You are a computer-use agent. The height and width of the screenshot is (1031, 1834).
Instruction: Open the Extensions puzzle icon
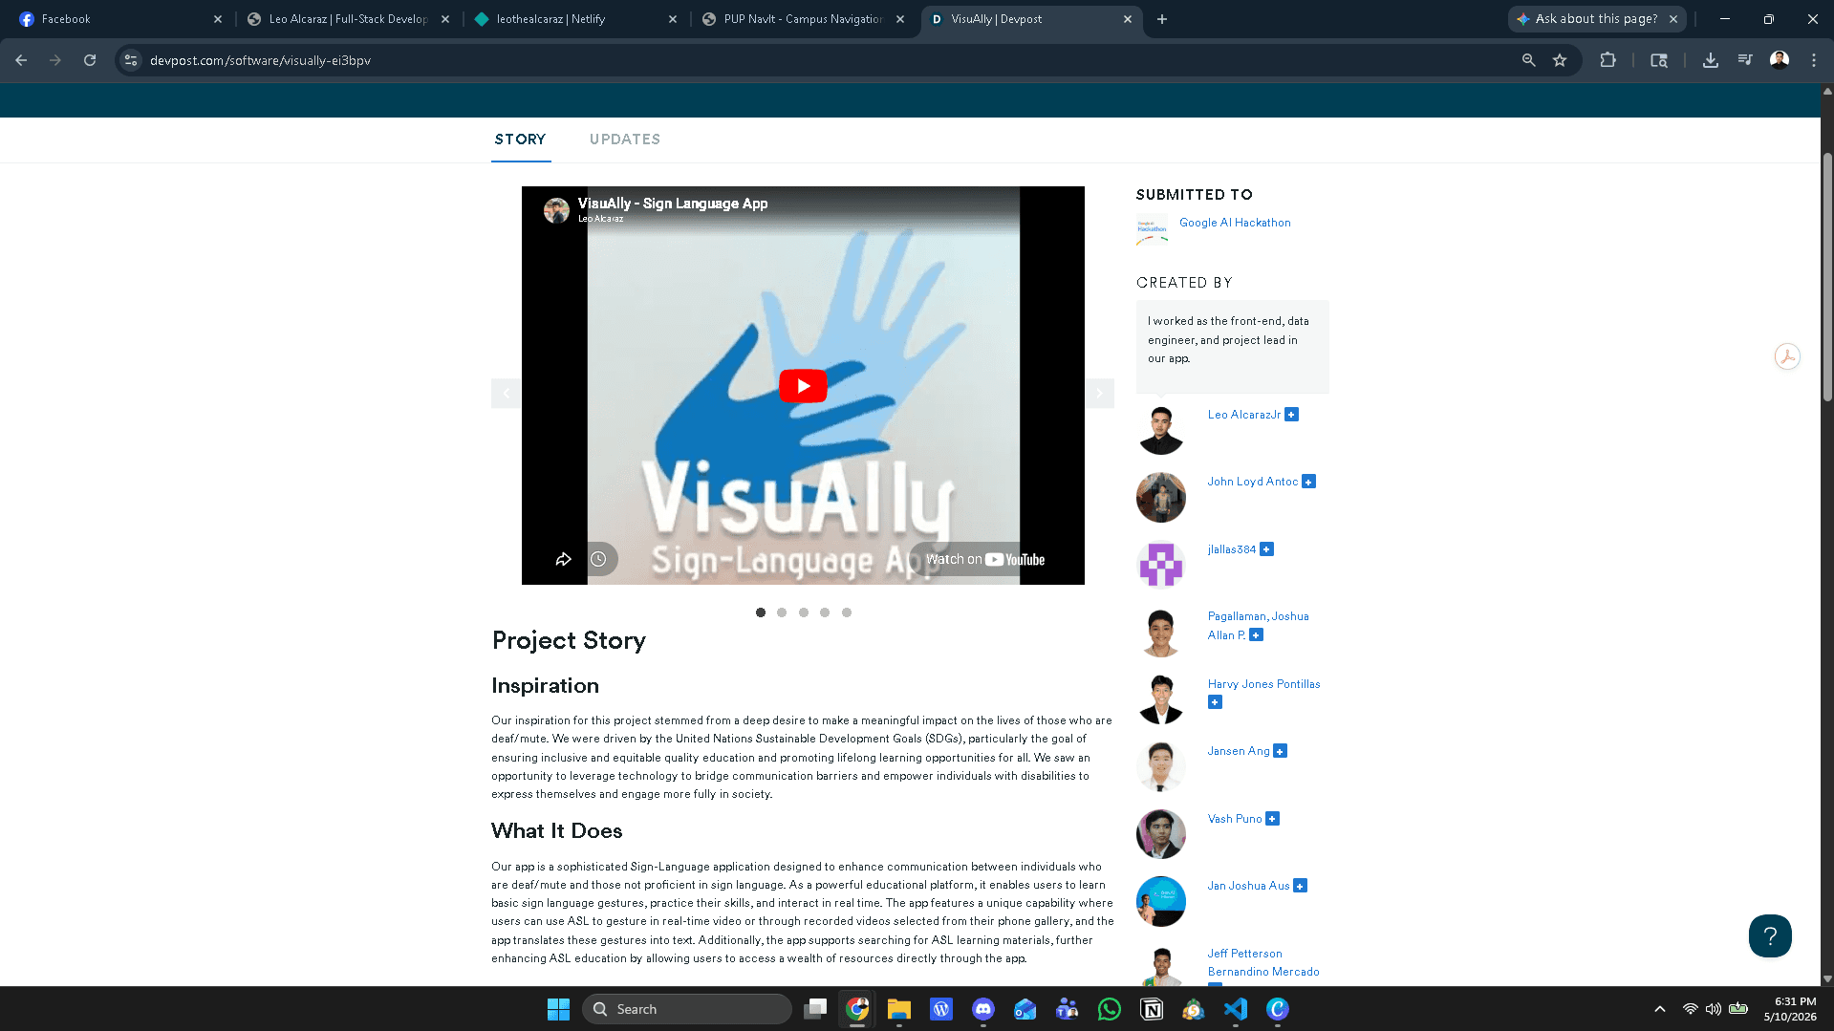coord(1608,60)
